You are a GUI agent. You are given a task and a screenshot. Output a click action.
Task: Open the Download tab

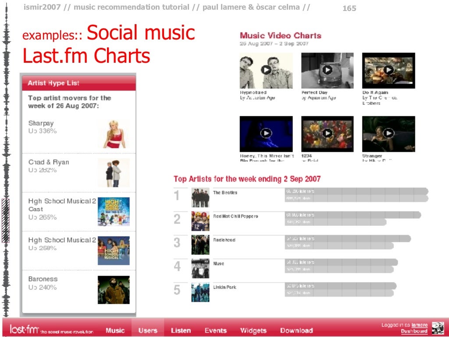pyautogui.click(x=296, y=330)
